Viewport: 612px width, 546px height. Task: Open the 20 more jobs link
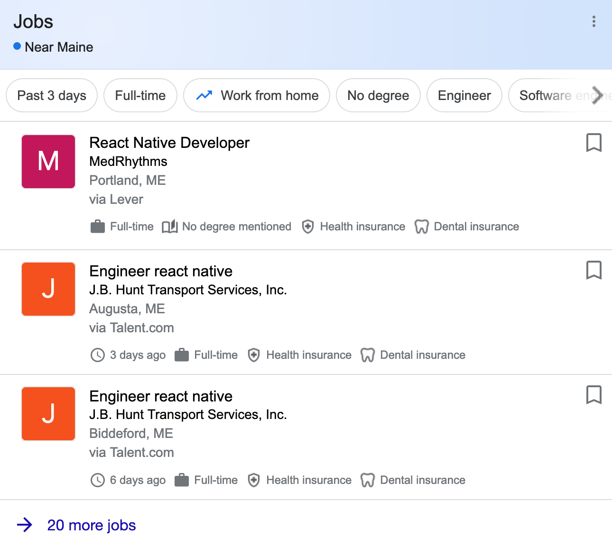click(92, 525)
